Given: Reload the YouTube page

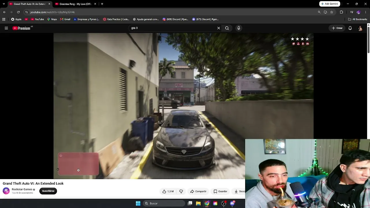Looking at the screenshot, I should point(18,12).
